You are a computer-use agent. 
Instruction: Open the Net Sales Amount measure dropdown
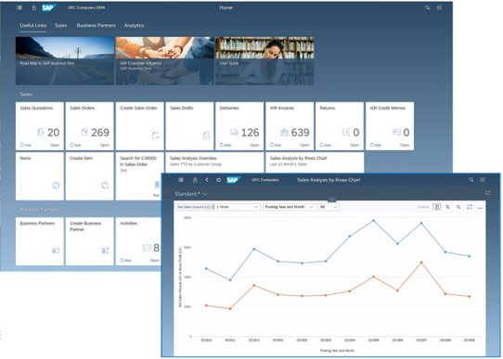(x=218, y=207)
